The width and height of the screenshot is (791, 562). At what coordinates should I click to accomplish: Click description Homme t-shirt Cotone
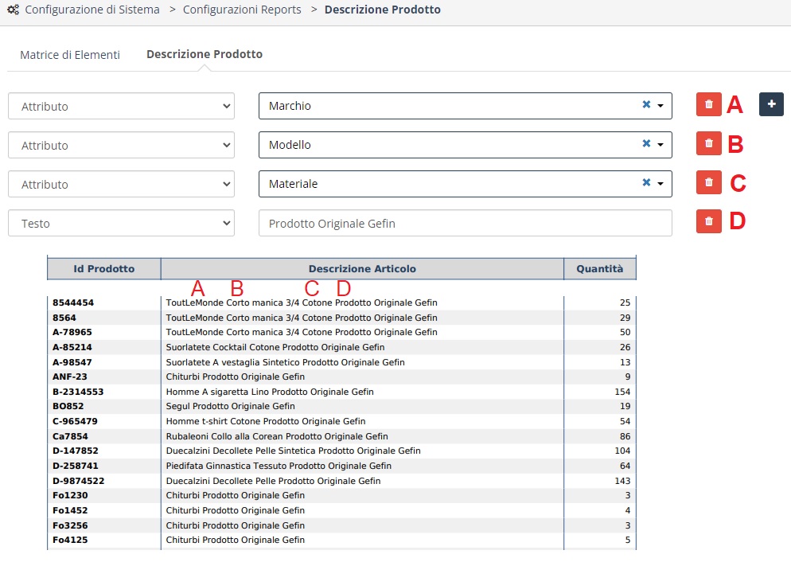213,421
